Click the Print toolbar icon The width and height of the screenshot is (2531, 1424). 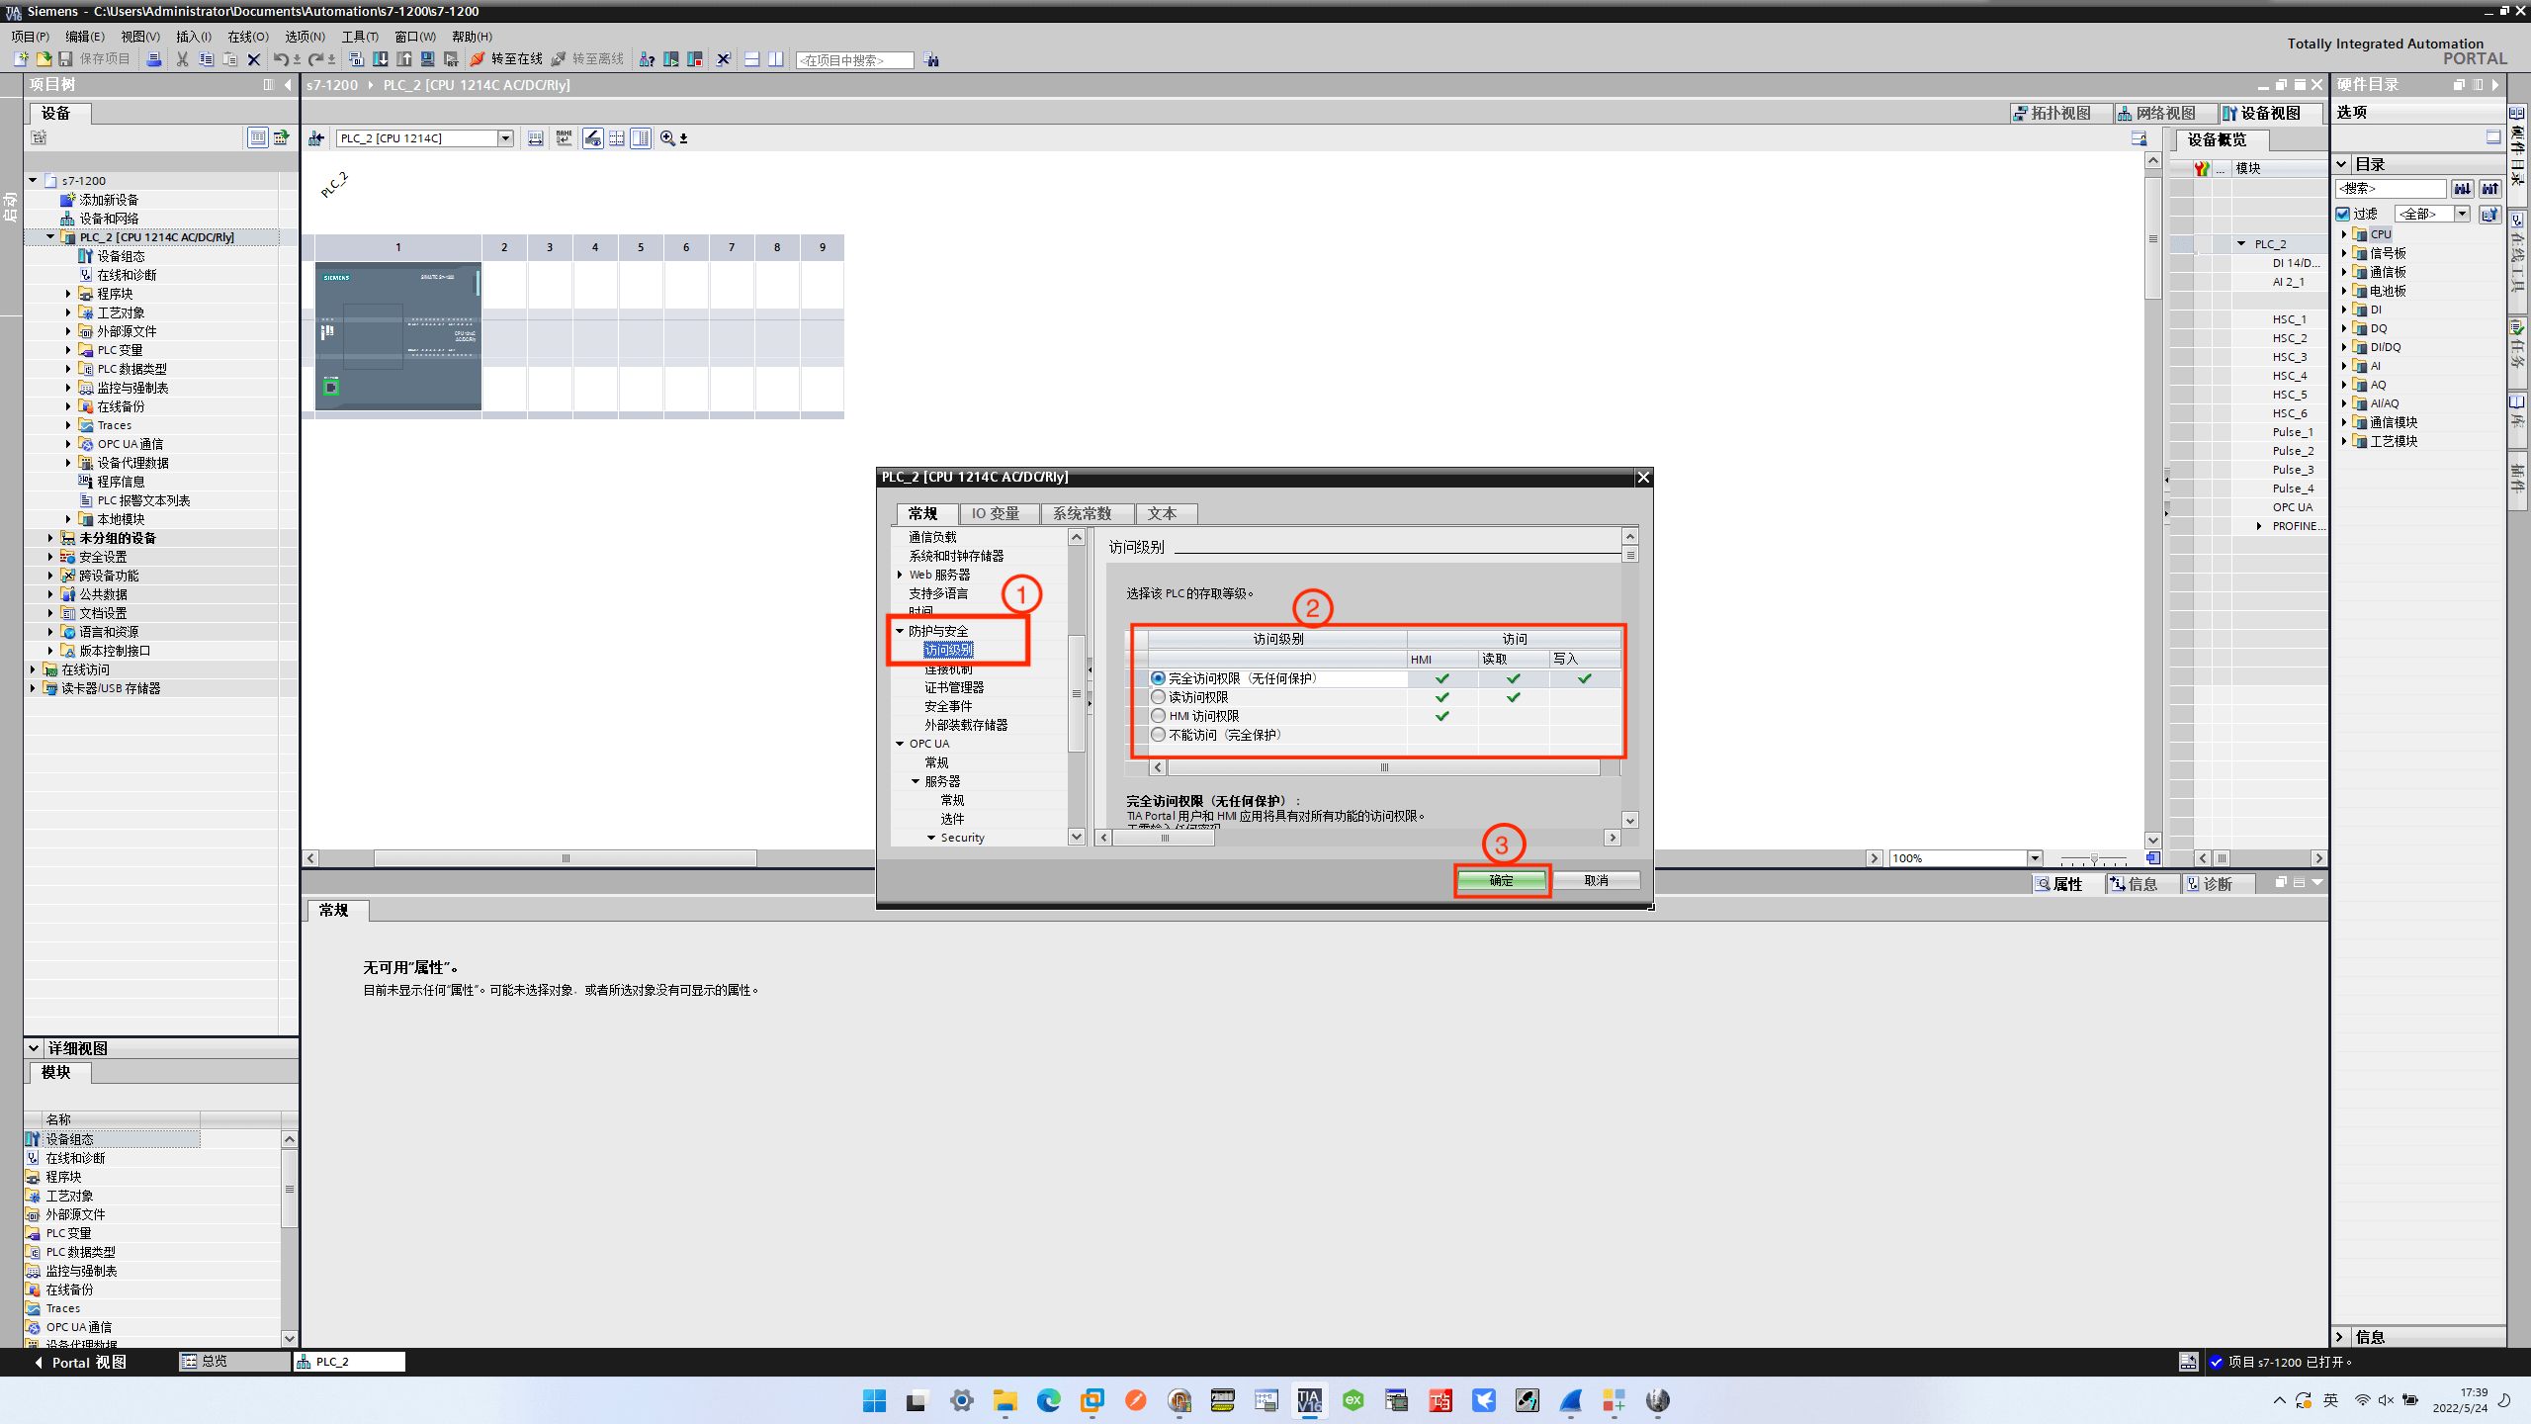153,59
